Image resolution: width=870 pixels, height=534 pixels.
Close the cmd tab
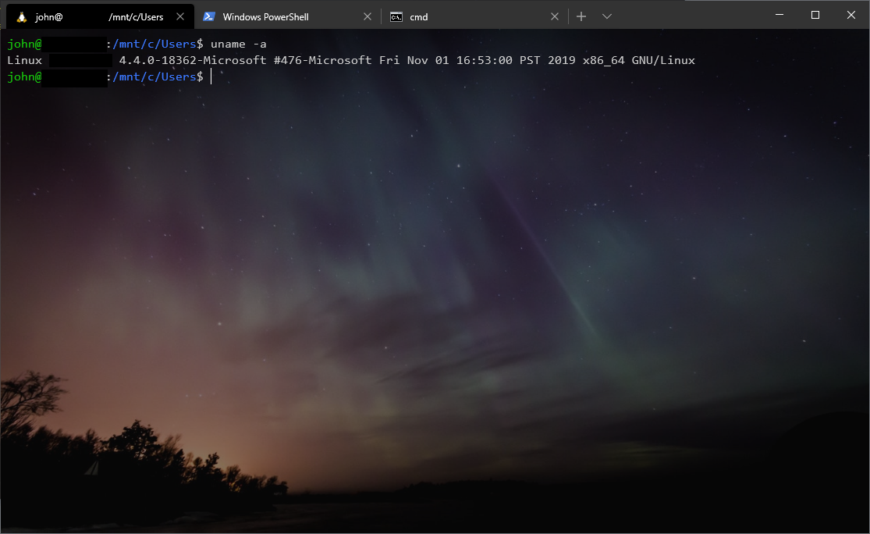(x=555, y=15)
